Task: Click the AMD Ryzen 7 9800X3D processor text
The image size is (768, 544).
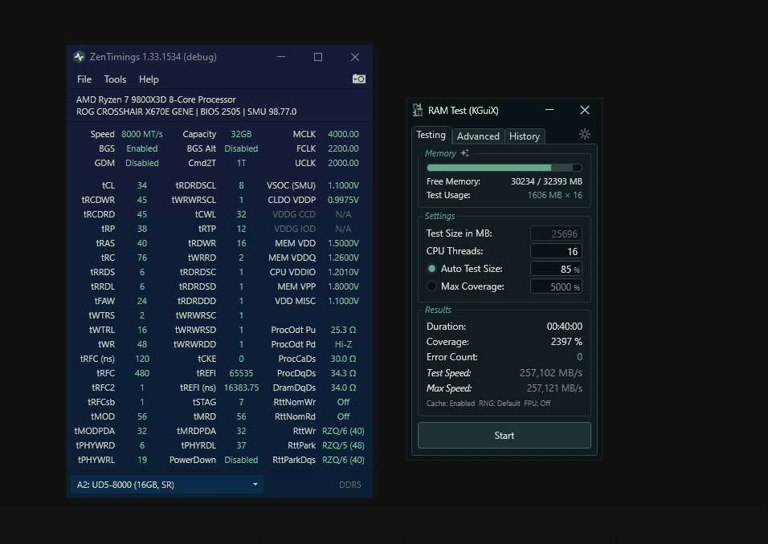Action: click(x=156, y=99)
